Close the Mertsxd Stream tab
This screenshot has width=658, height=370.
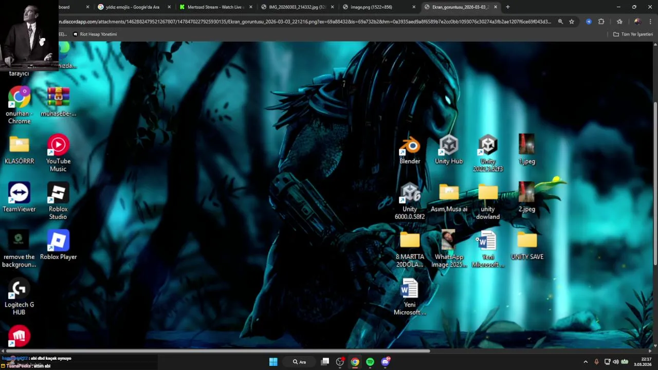click(251, 7)
